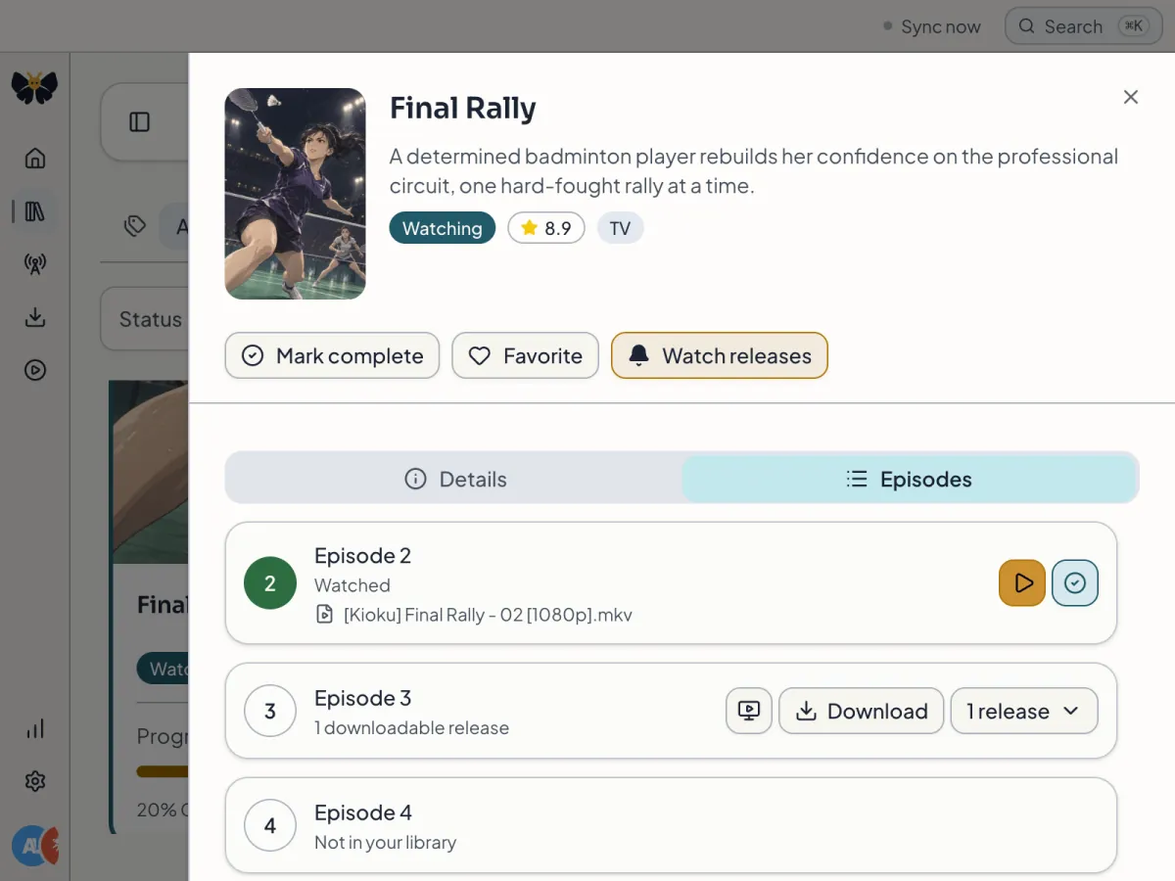Viewport: 1175px width, 881px height.
Task: Open the Settings gear in sidebar
Action: point(35,781)
